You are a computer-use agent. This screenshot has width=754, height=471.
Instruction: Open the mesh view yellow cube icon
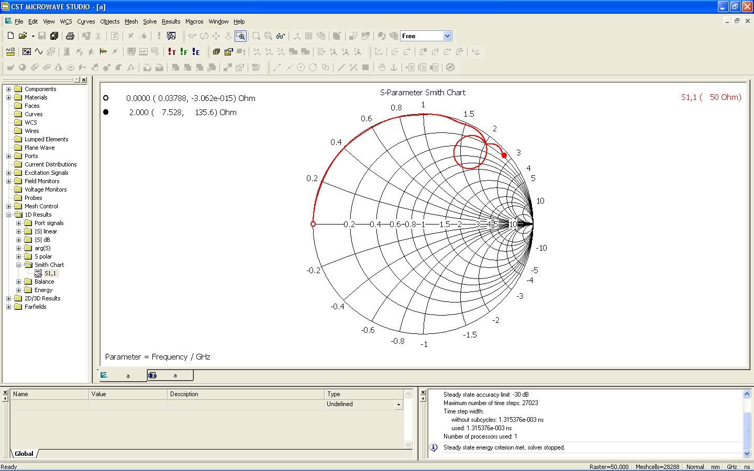(216, 52)
